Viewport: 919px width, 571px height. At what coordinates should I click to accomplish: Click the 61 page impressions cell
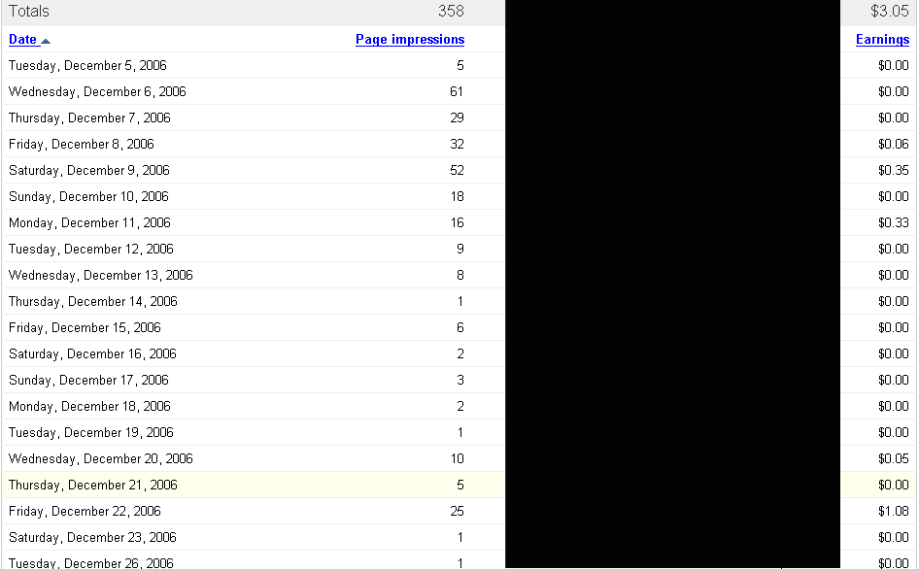(x=457, y=92)
